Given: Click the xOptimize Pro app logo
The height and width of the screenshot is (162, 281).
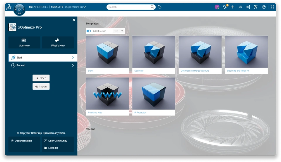Looking at the screenshot, I should pyautogui.click(x=13, y=27).
